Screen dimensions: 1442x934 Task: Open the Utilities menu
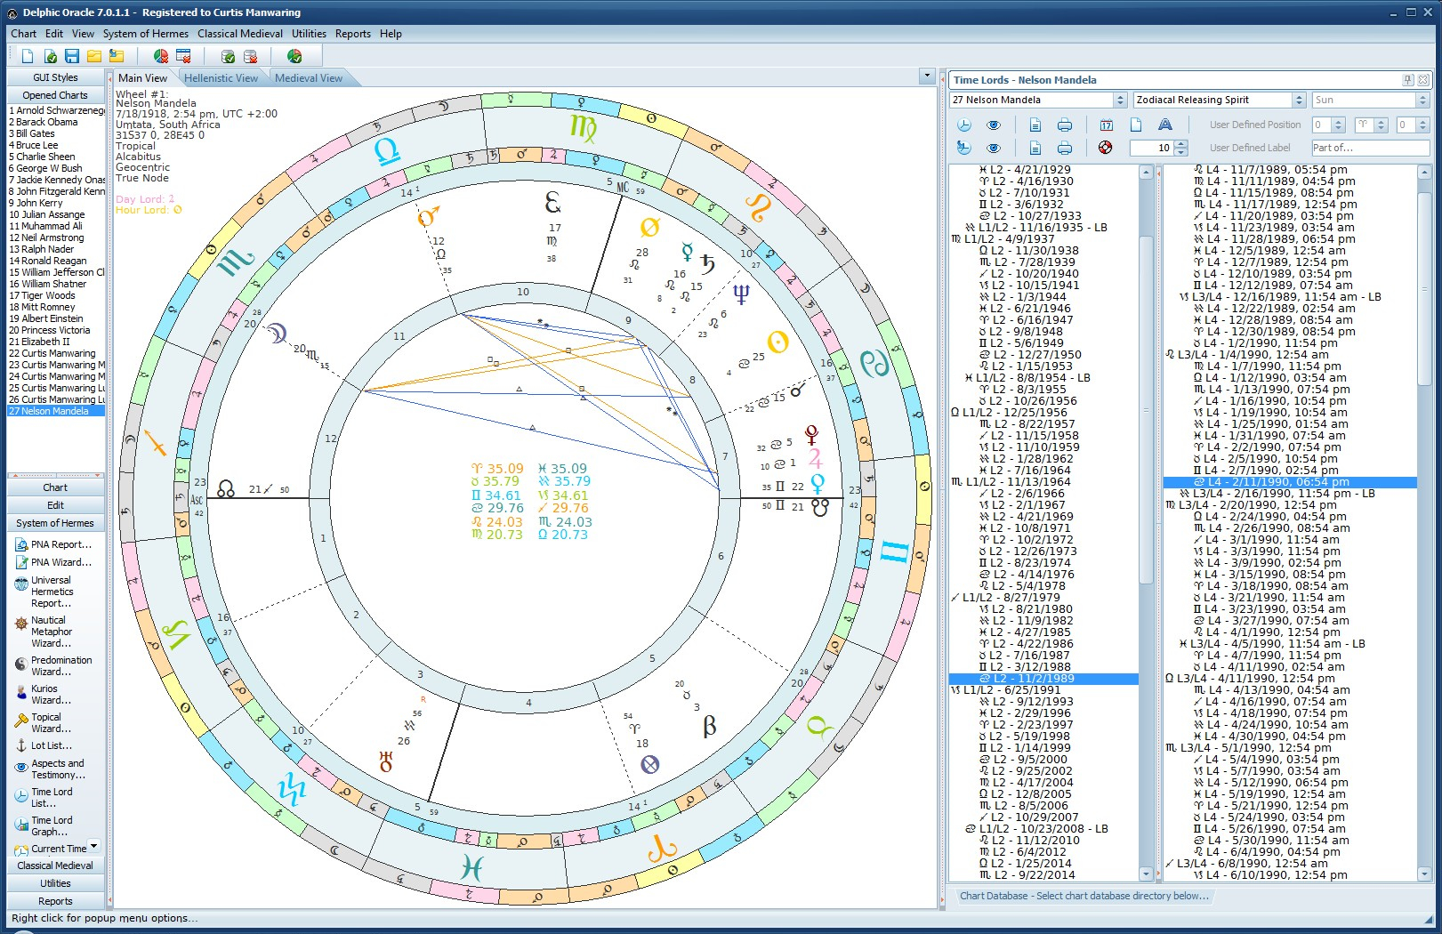tap(309, 34)
